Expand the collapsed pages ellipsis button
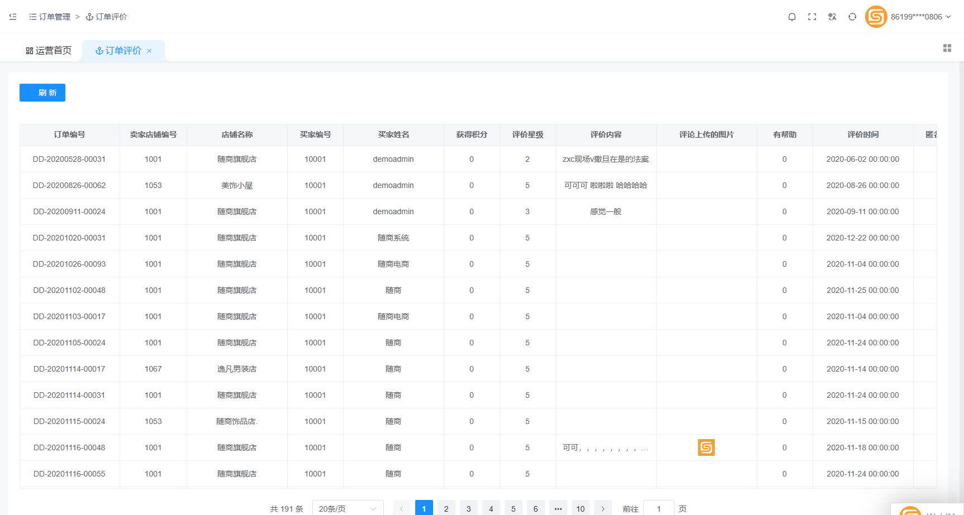Image resolution: width=964 pixels, height=515 pixels. [558, 508]
